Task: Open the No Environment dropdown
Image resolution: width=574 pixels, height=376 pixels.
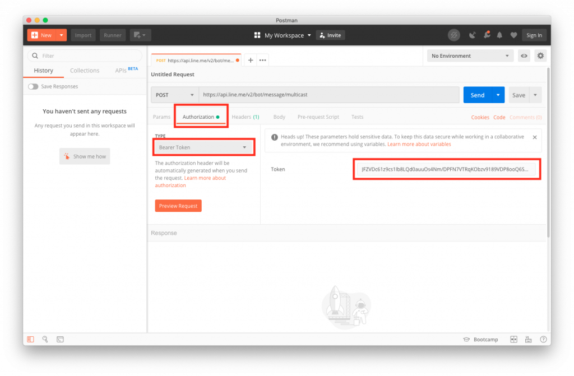Action: click(470, 55)
